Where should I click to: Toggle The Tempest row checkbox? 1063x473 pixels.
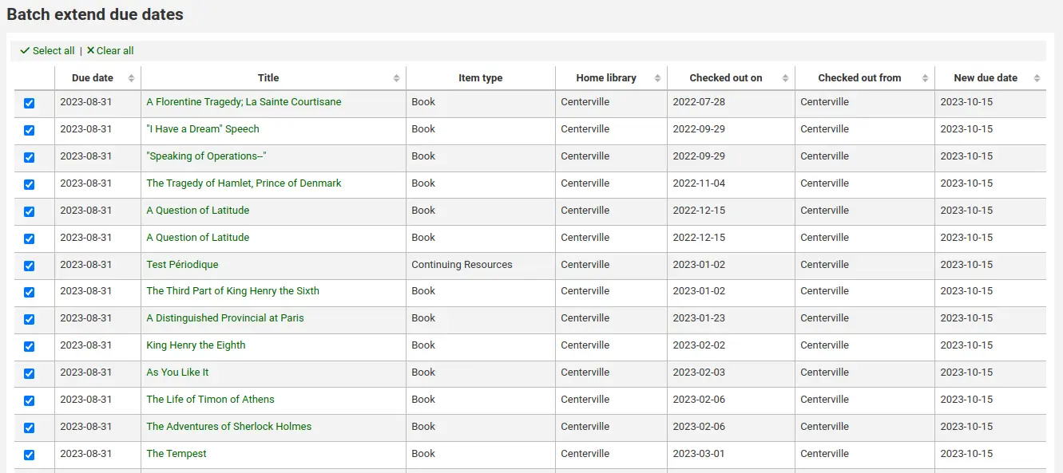pyautogui.click(x=30, y=455)
